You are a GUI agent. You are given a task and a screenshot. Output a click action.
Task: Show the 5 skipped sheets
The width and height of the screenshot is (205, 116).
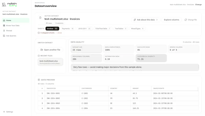60,33
